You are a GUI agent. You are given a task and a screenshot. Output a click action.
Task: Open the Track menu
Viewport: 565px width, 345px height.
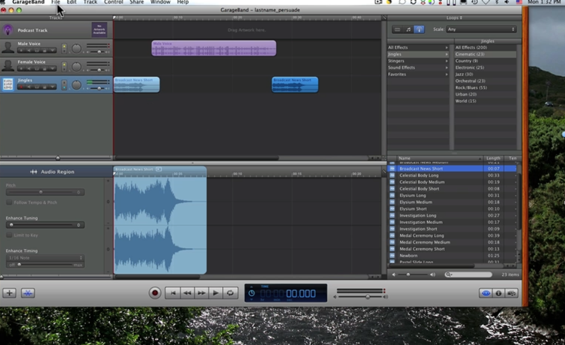(90, 2)
